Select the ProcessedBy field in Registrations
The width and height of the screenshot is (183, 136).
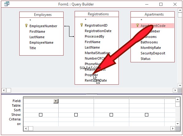(x=95, y=36)
